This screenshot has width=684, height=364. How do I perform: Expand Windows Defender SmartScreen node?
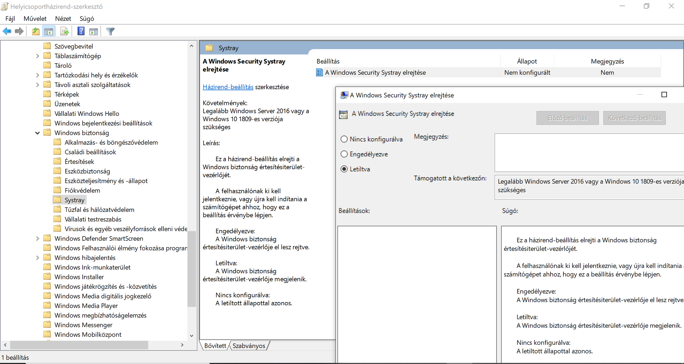[37, 238]
